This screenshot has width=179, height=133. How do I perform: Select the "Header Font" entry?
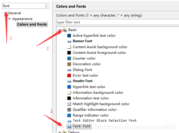83,81
